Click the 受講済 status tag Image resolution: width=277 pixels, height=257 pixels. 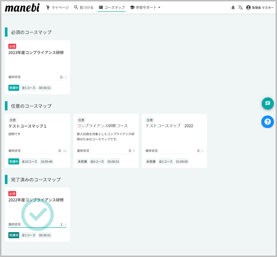tap(14, 235)
